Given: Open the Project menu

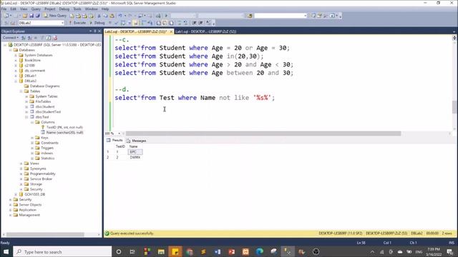Looking at the screenshot, I should (x=50, y=9).
